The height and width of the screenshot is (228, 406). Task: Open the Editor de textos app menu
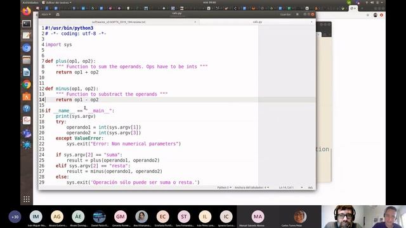56,3
